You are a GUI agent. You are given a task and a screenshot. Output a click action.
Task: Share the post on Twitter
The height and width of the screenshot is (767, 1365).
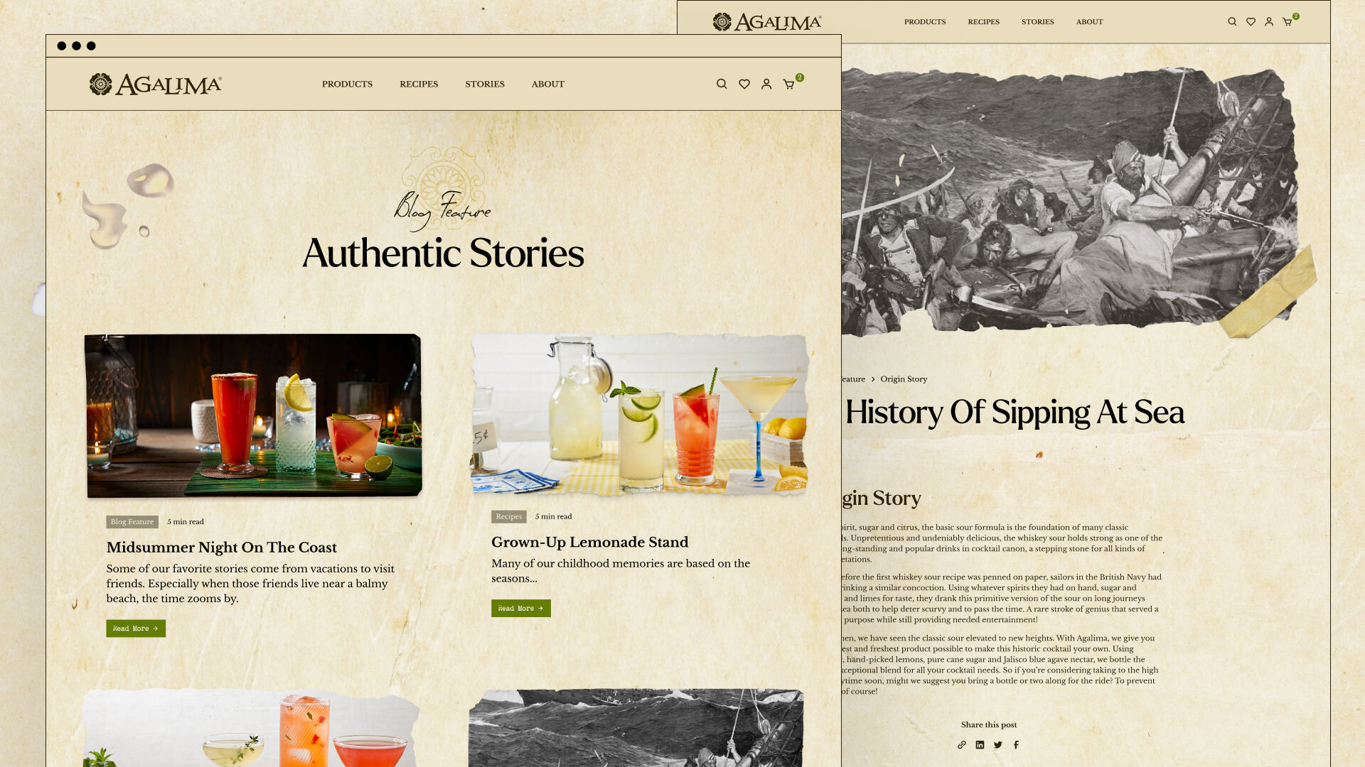point(998,745)
